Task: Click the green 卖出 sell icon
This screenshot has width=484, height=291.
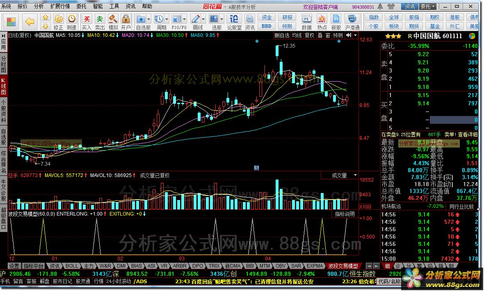Action: pyautogui.click(x=100, y=19)
